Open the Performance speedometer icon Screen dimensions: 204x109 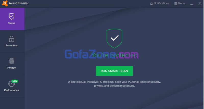click(x=11, y=84)
